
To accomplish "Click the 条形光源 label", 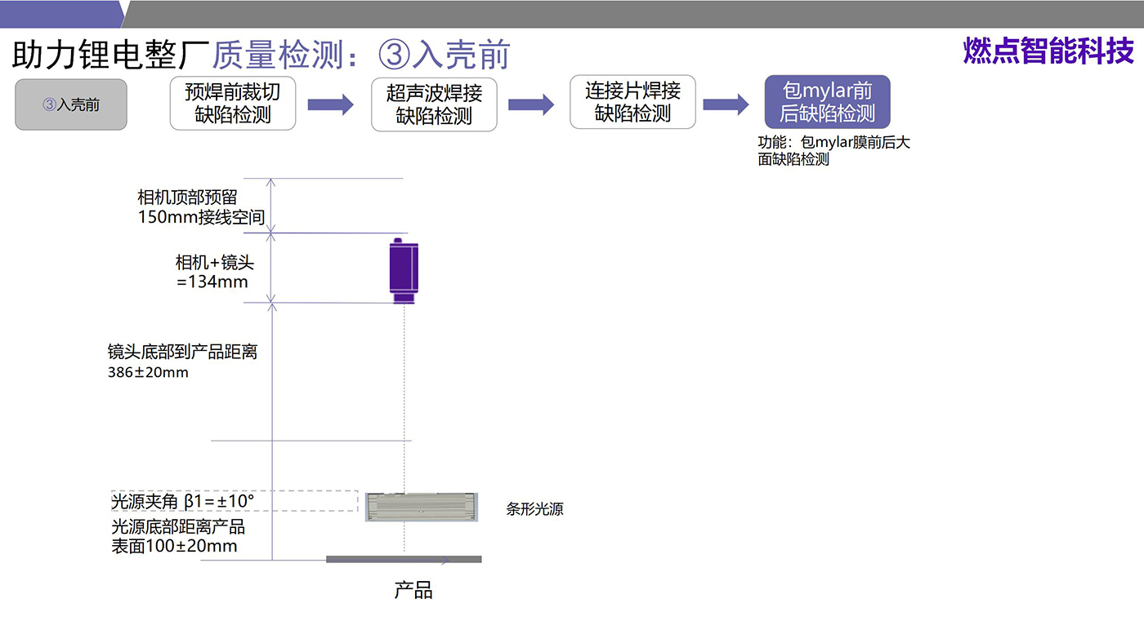I will tap(534, 510).
